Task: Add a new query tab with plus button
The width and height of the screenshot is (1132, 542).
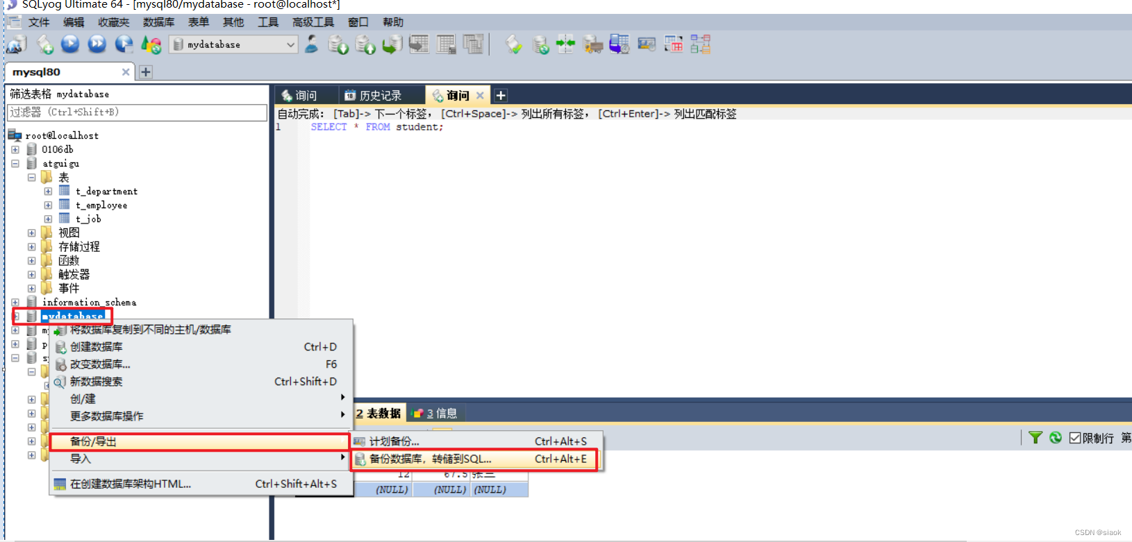Action: click(x=501, y=95)
